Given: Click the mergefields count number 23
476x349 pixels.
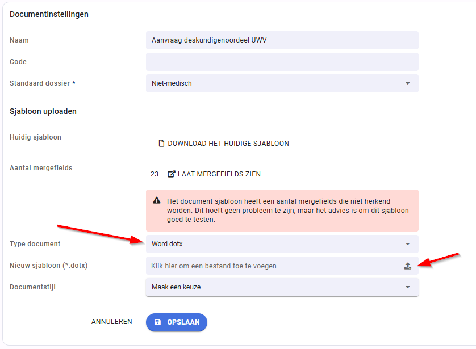Looking at the screenshot, I should (x=155, y=174).
